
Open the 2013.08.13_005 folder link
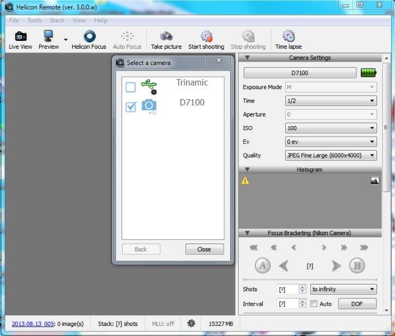tap(32, 324)
